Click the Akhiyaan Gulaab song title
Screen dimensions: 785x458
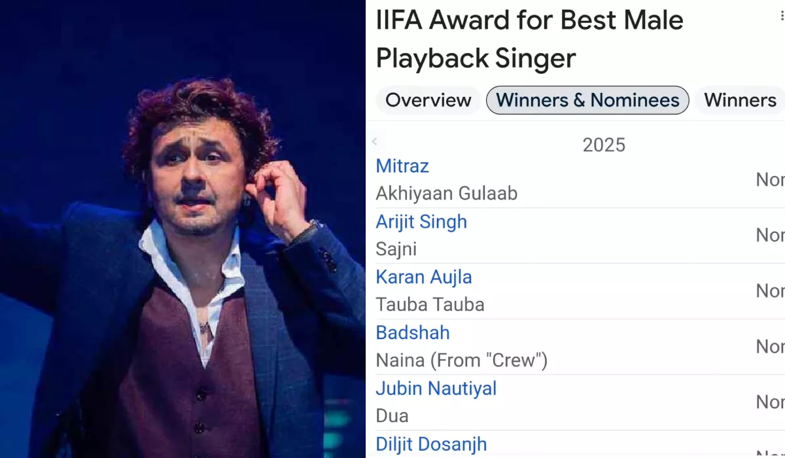pyautogui.click(x=446, y=194)
